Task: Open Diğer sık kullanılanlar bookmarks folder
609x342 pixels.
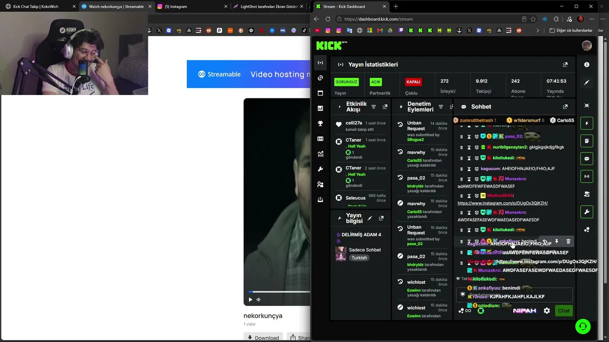Action: pyautogui.click(x=570, y=30)
